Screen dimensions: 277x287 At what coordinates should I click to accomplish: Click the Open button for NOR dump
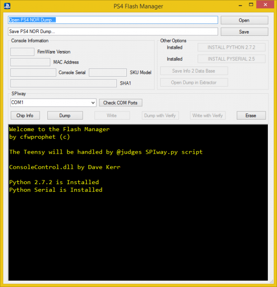coord(244,20)
